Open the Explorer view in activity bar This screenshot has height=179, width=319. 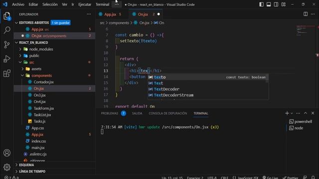click(x=7, y=16)
